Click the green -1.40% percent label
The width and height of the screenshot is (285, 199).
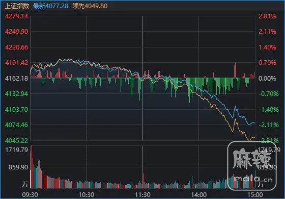(x=269, y=110)
